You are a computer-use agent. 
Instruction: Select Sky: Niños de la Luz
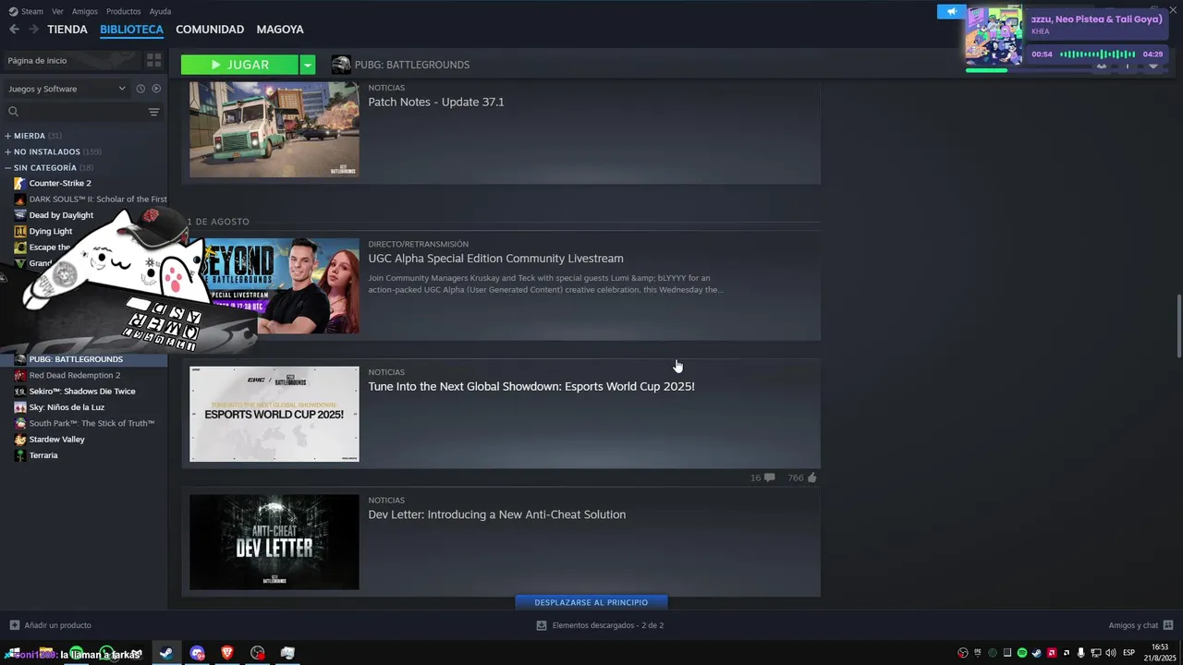pos(67,407)
